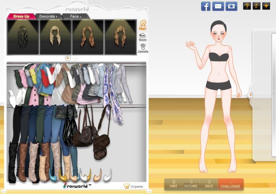Image resolution: width=276 pixels, height=194 pixels.
Task: Switch to the Decorate tab
Action: point(48,16)
